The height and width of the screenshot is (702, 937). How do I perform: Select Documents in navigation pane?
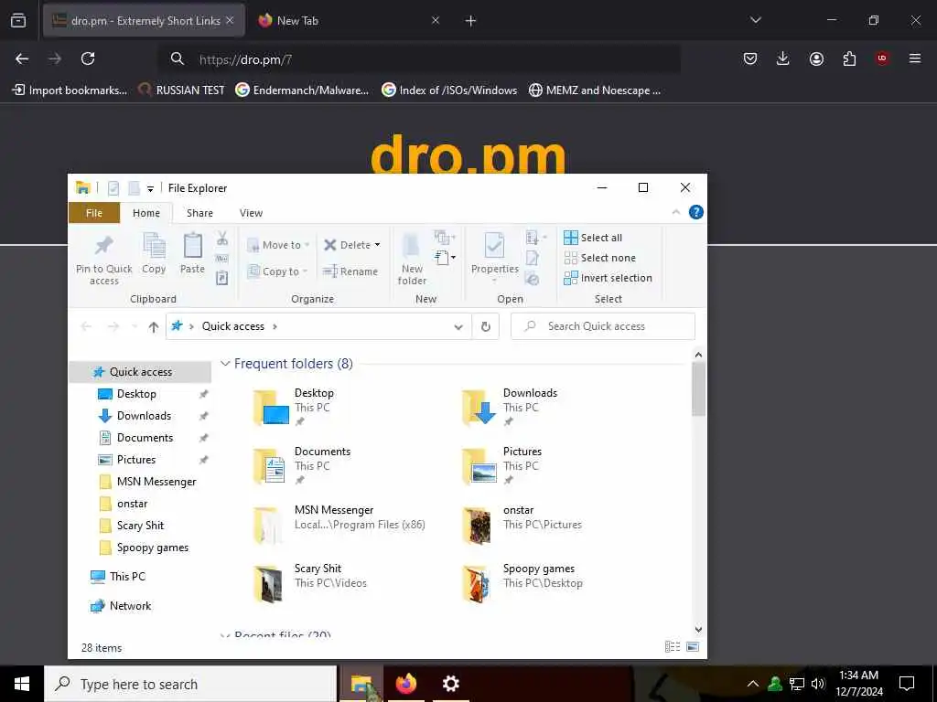click(x=135, y=438)
